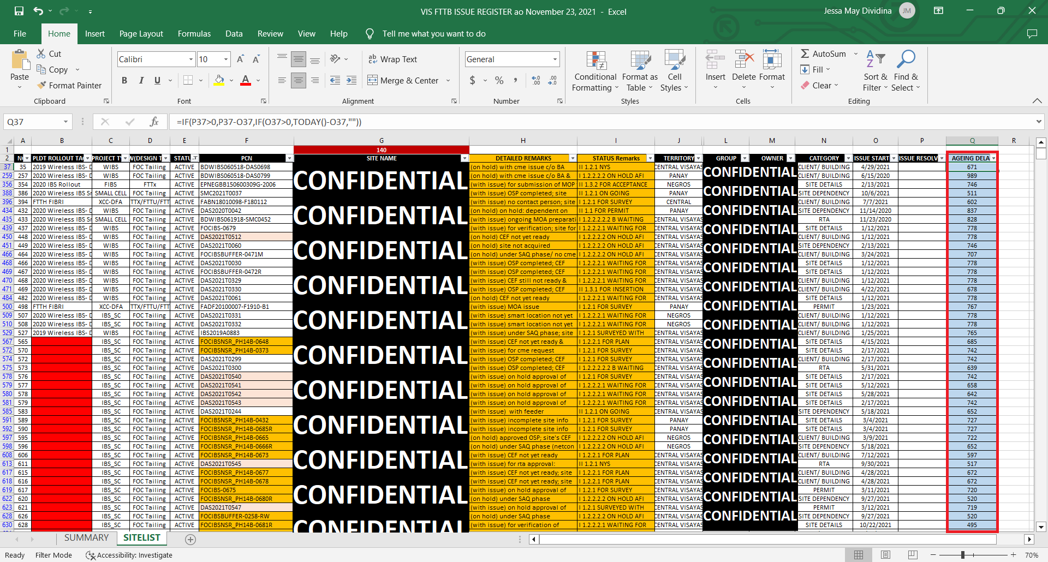Save the workbook with the Save icon
Screen dimensions: 1048x562
click(19, 11)
